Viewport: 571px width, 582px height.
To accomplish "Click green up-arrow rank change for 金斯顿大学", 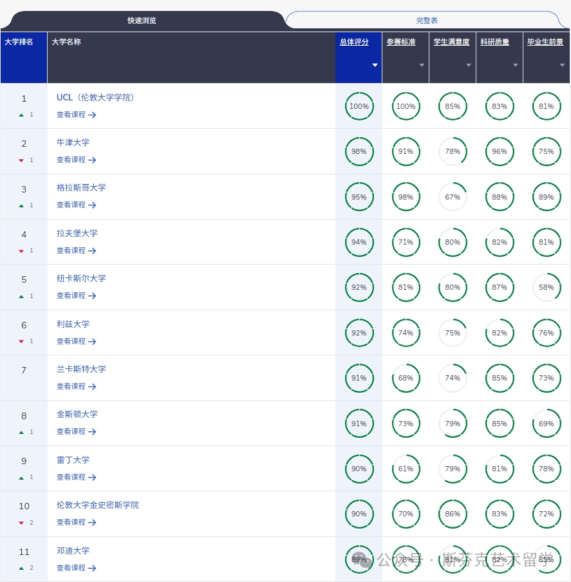I will tap(21, 433).
